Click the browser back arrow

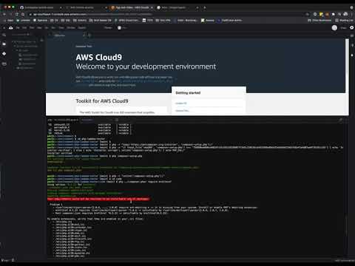coord(4,14)
